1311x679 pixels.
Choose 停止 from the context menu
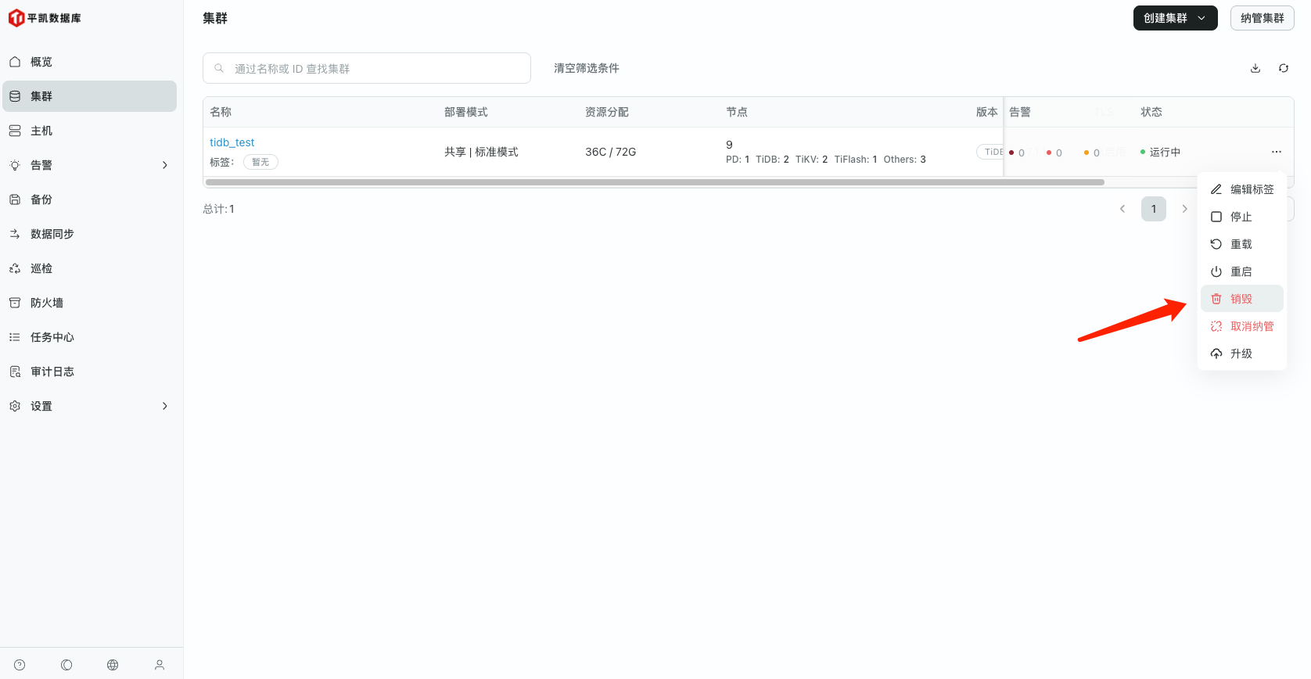pyautogui.click(x=1242, y=217)
